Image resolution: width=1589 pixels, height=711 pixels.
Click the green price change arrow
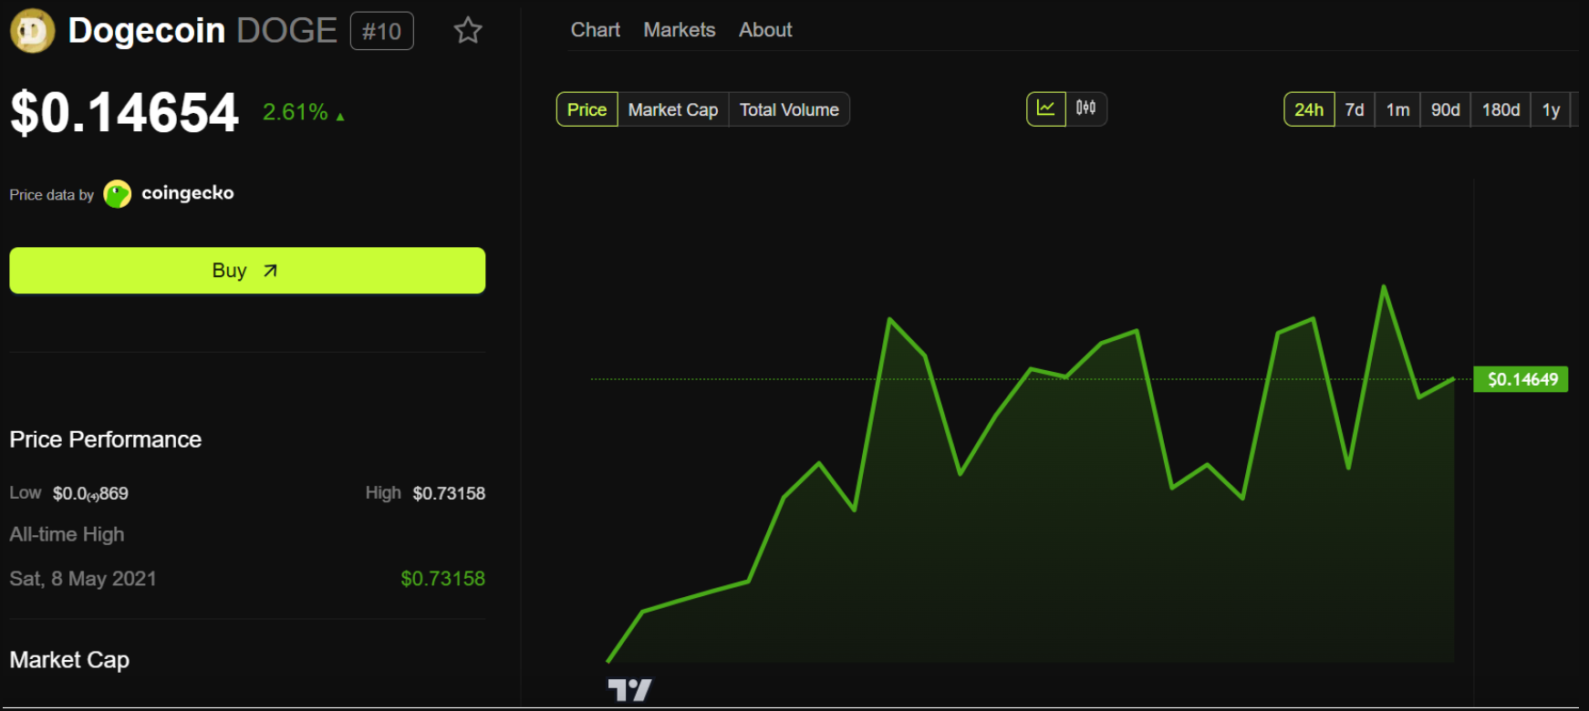[340, 117]
